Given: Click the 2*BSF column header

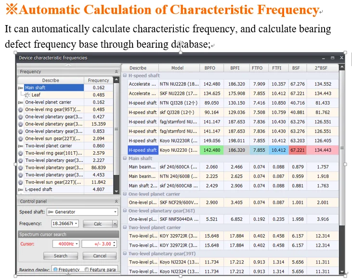Looking at the screenshot, I should [x=322, y=68].
